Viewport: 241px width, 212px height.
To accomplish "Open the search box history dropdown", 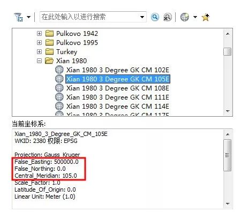I will 142,17.
